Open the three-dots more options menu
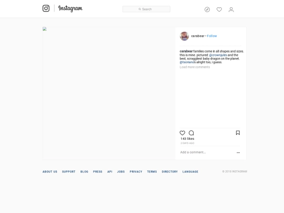This screenshot has width=284, height=213. [x=238, y=153]
